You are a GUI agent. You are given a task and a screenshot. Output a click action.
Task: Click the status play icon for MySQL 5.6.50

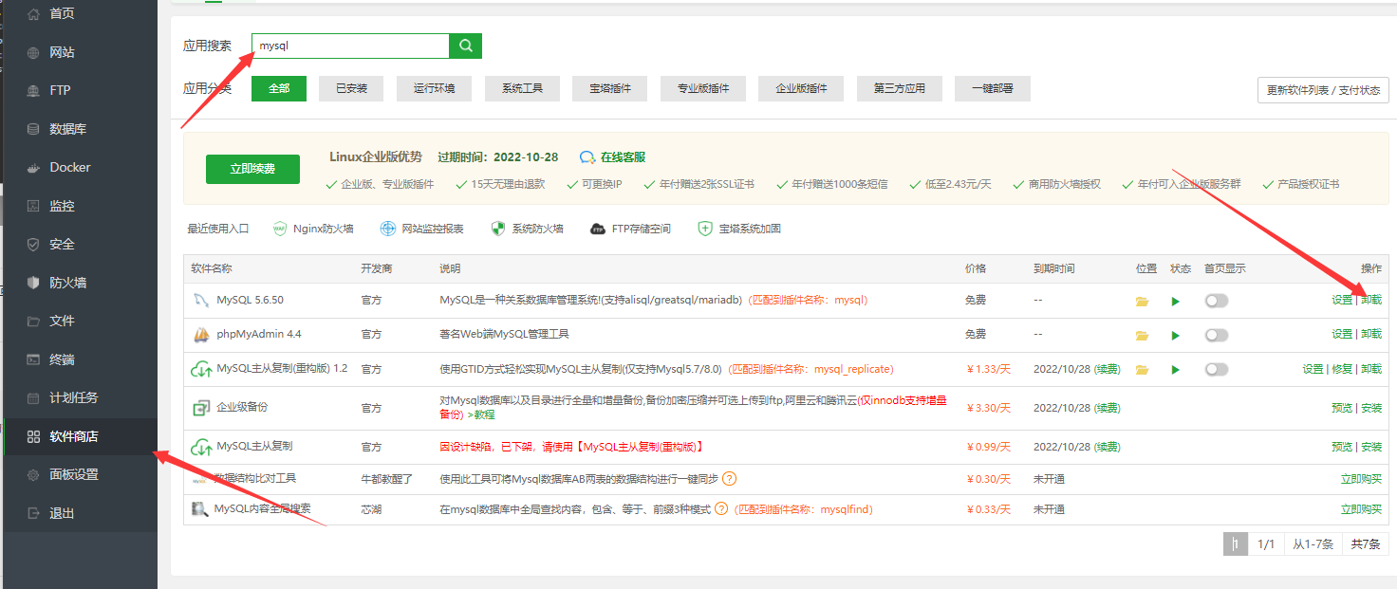1176,301
